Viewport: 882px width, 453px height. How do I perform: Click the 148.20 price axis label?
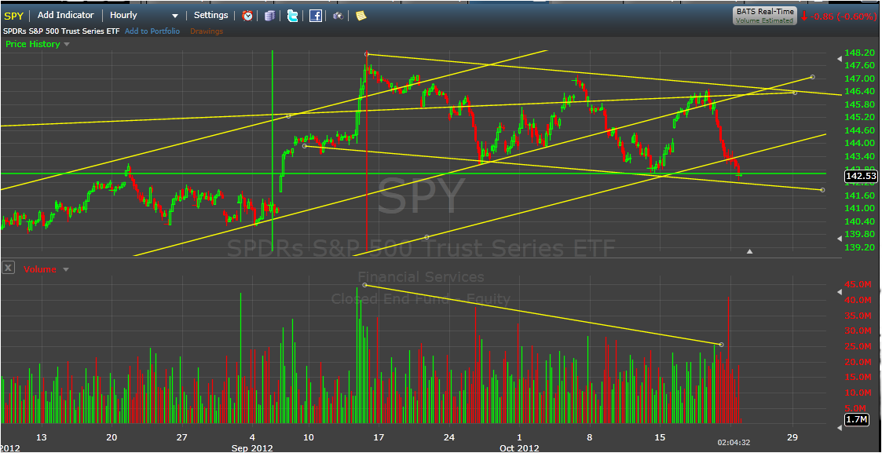861,53
